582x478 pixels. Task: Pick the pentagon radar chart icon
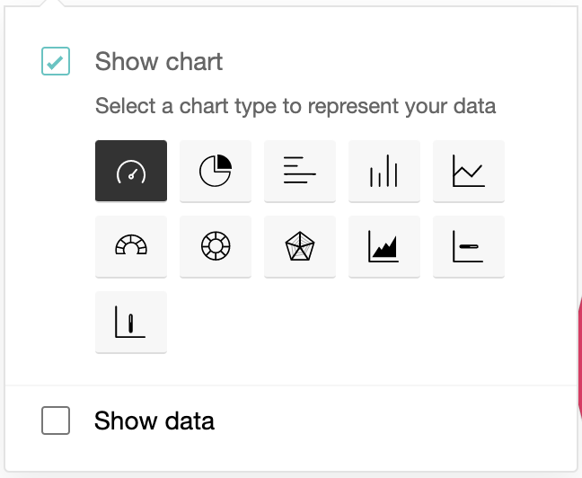pyautogui.click(x=300, y=246)
